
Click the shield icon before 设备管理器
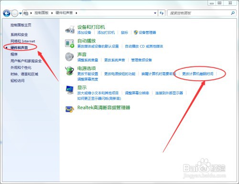point(136,32)
